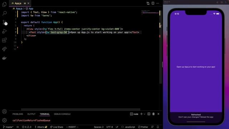Split the editor to the right

pyautogui.click(x=153, y=3)
